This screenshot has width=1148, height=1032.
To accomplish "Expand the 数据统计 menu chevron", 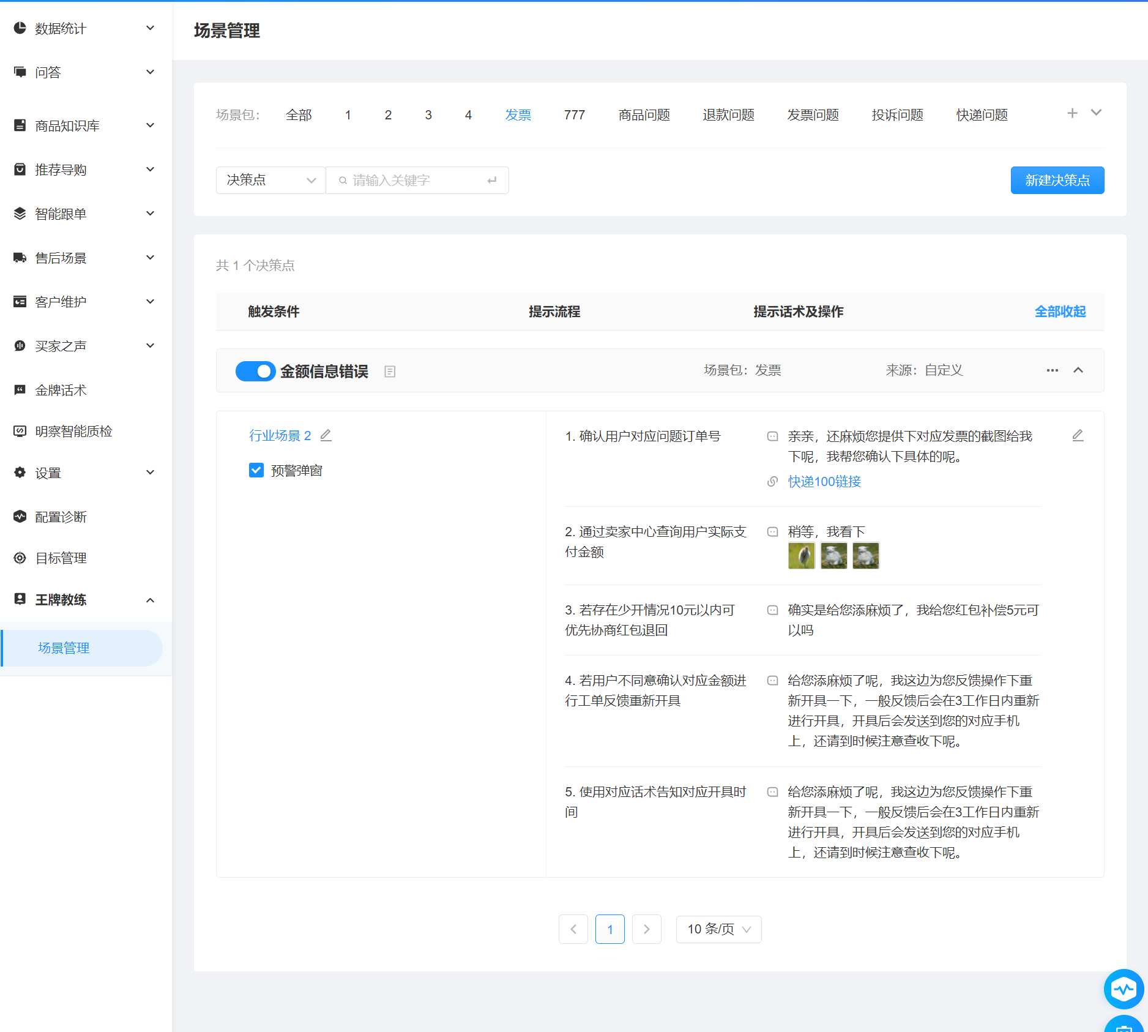I will coord(151,28).
